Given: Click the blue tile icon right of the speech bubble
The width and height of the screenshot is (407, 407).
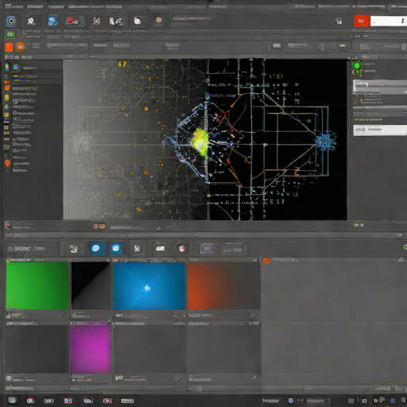Looking at the screenshot, I should [116, 249].
